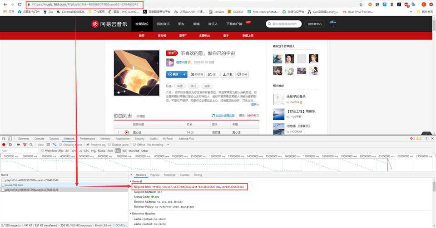Click the creator center button in header
Image resolution: width=436 pixels, height=228 pixels.
click(314, 24)
